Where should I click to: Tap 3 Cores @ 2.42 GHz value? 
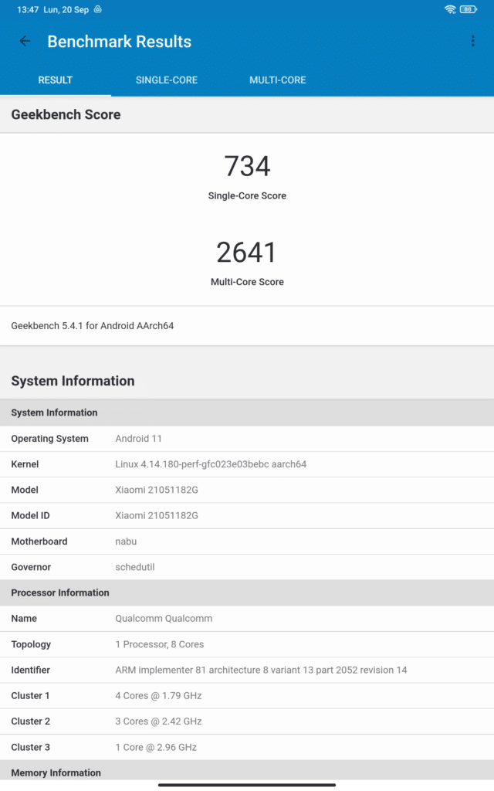pyautogui.click(x=159, y=721)
